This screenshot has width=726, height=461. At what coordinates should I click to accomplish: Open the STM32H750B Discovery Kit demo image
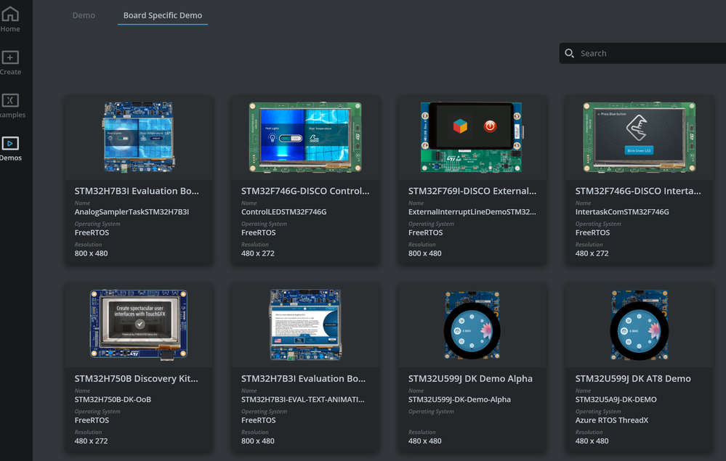(138, 325)
